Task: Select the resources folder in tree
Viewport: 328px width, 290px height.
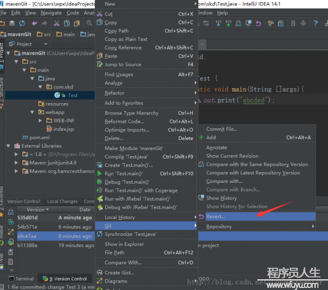Action: 57,104
